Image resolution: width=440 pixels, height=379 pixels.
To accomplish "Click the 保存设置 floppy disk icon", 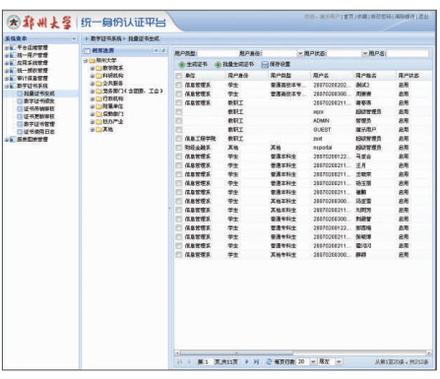I will click(x=265, y=65).
